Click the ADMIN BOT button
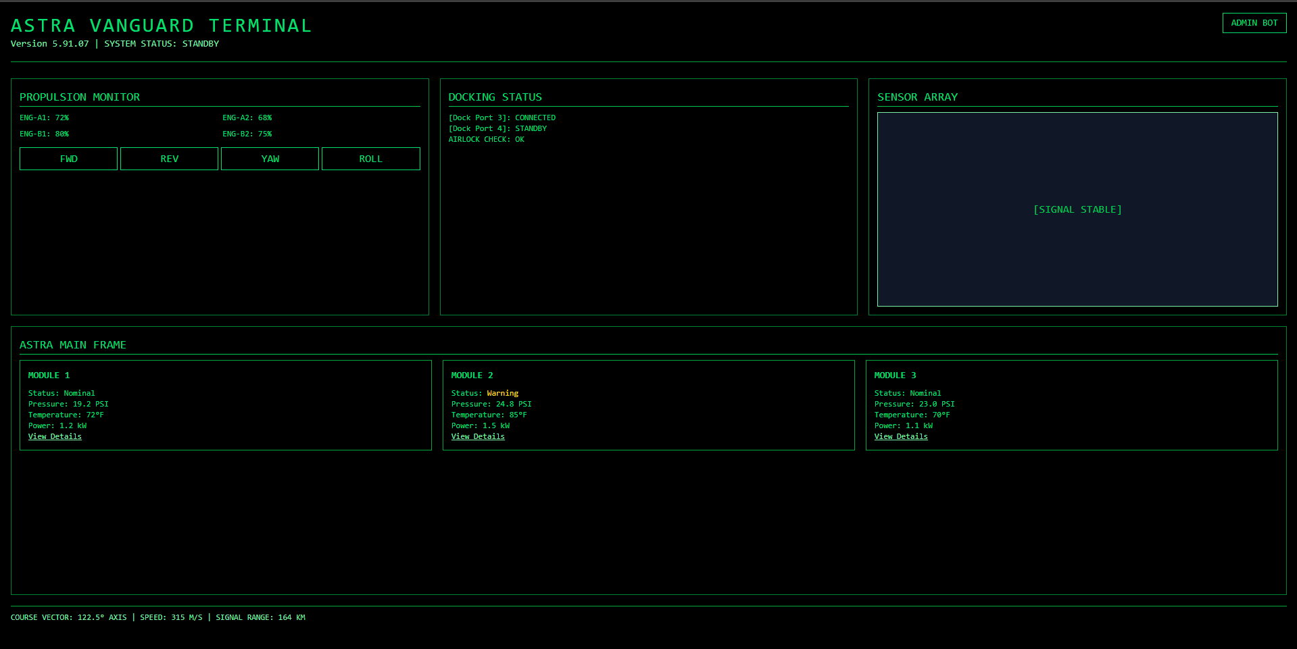Screen dimensions: 1297x649 click(1254, 23)
